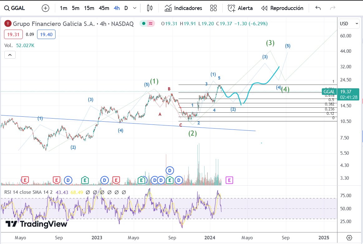Click the pink approximate-data icon
This screenshot has width=363, height=244.
[x=151, y=23]
